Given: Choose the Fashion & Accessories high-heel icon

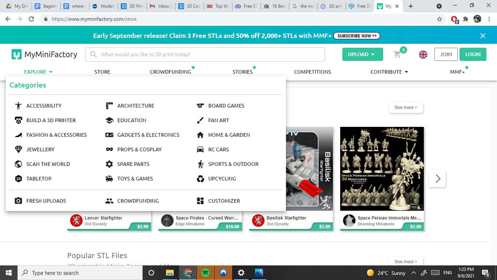Looking at the screenshot, I should point(18,135).
